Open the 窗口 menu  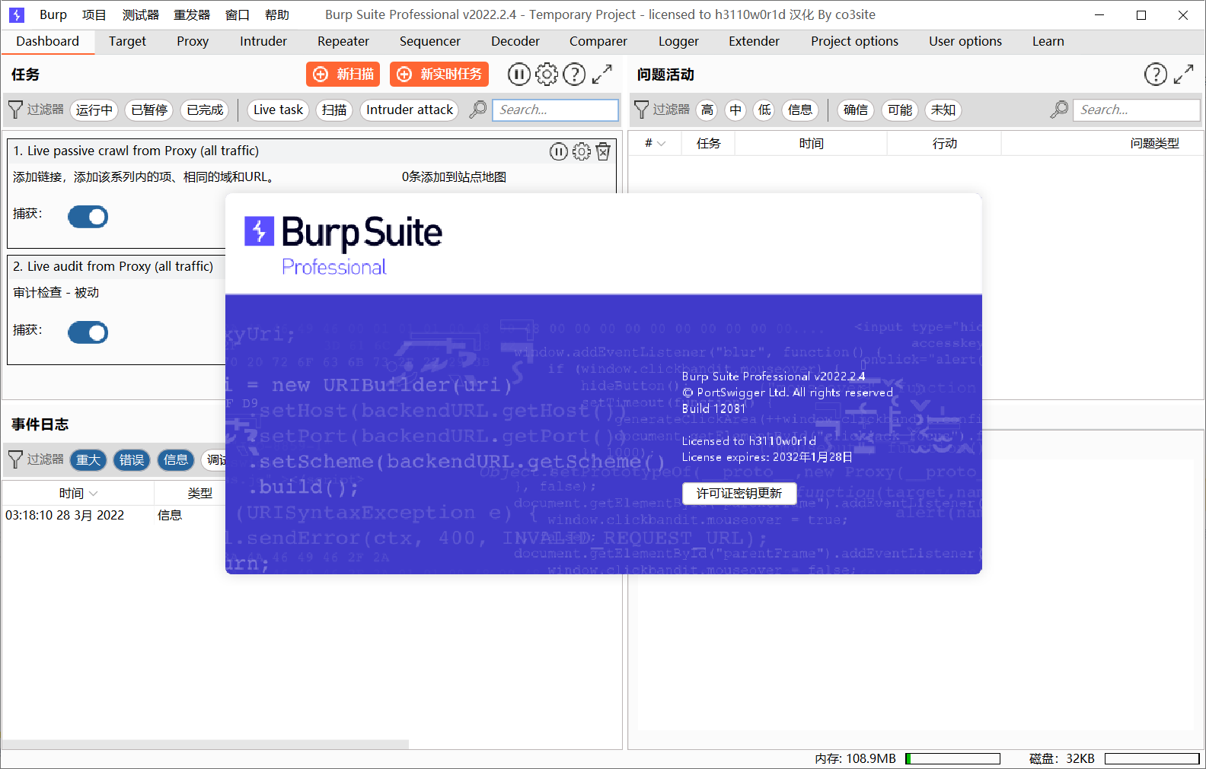tap(238, 14)
